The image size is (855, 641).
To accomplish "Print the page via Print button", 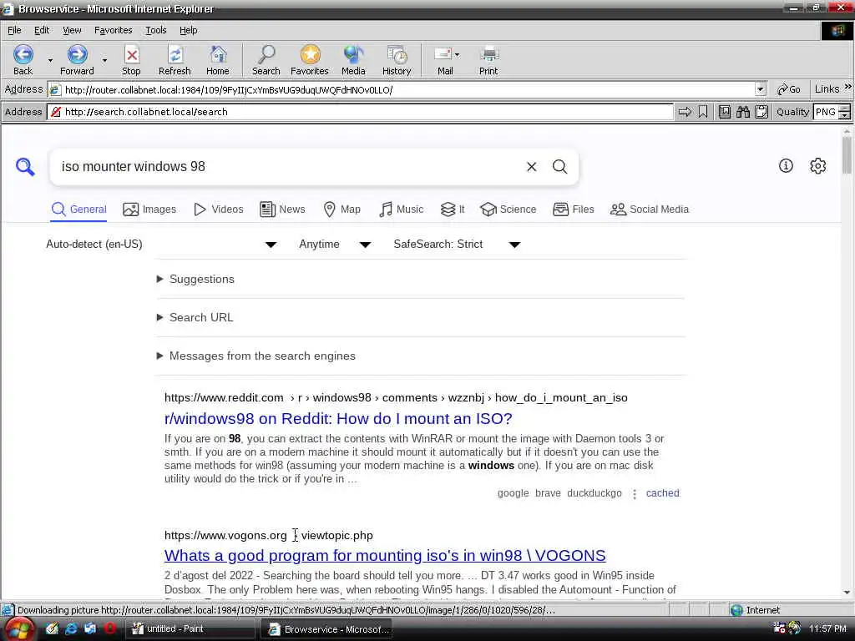I will point(488,60).
